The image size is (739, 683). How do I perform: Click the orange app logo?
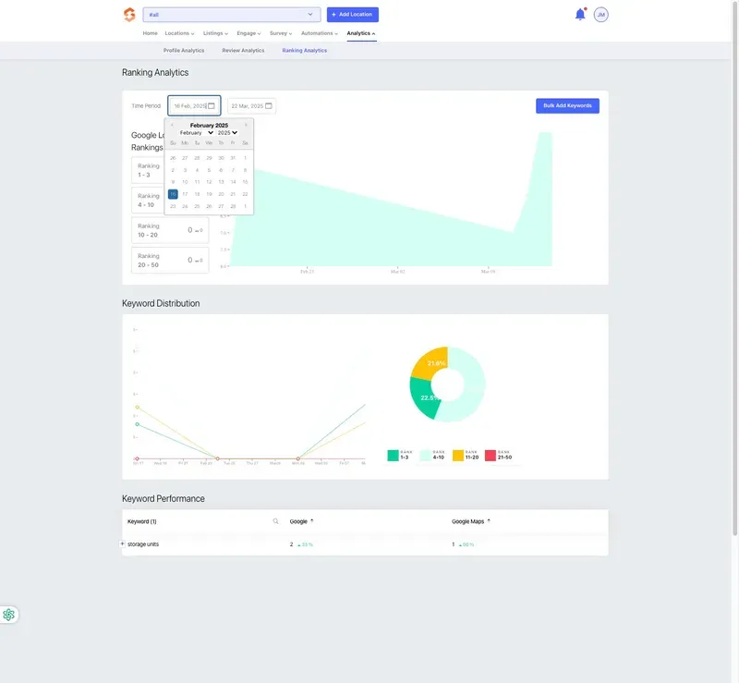[x=129, y=15]
